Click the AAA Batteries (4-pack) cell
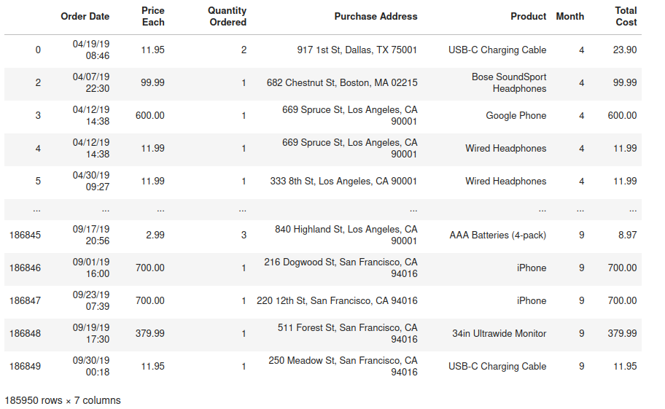 click(x=497, y=235)
